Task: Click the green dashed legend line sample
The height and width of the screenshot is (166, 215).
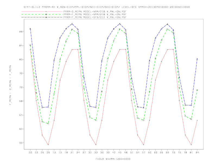Action: point(42,14)
